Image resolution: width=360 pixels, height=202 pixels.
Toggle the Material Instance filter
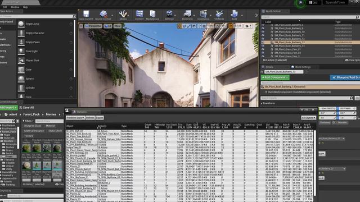pyautogui.click(x=34, y=131)
